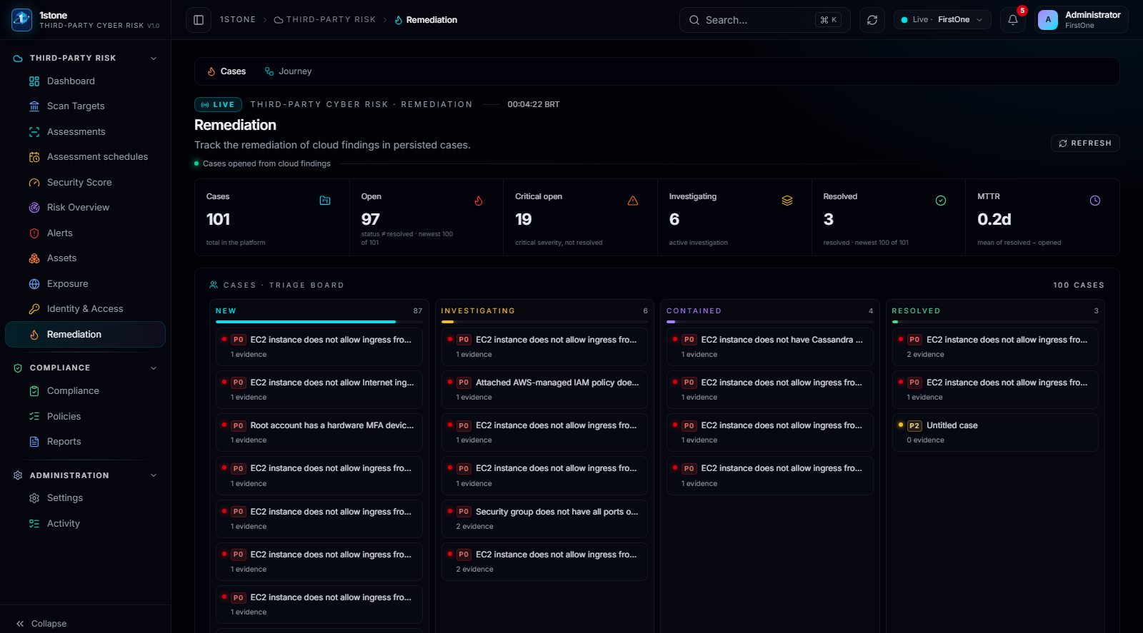Click the CONTAINED column progress bar
The image size is (1143, 633).
tap(769, 322)
